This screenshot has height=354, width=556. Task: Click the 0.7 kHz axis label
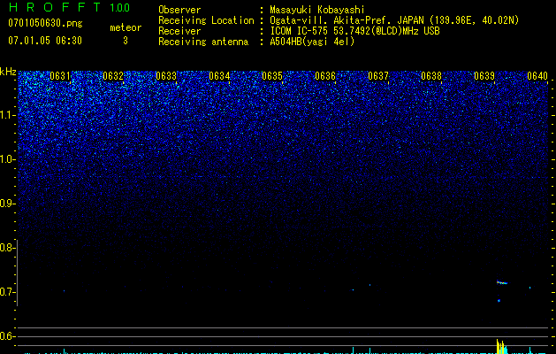(7, 292)
